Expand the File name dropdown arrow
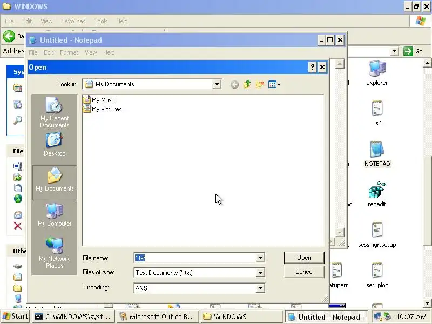 (x=260, y=258)
